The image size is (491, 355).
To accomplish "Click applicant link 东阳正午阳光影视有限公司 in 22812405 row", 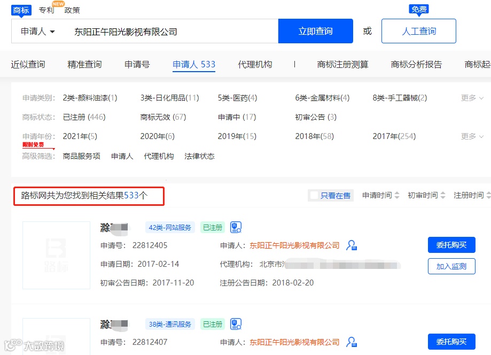I will [294, 245].
